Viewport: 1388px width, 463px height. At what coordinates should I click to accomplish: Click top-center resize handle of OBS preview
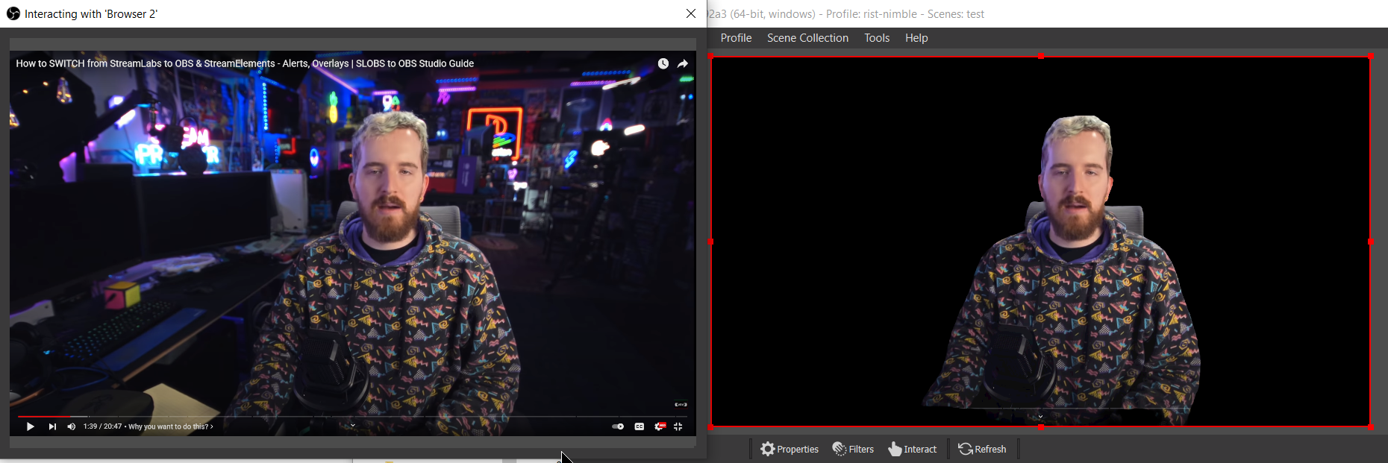pos(1041,57)
